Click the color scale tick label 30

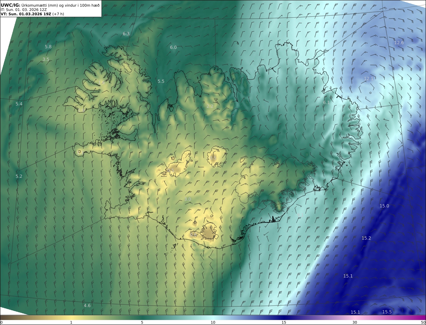tap(355, 323)
